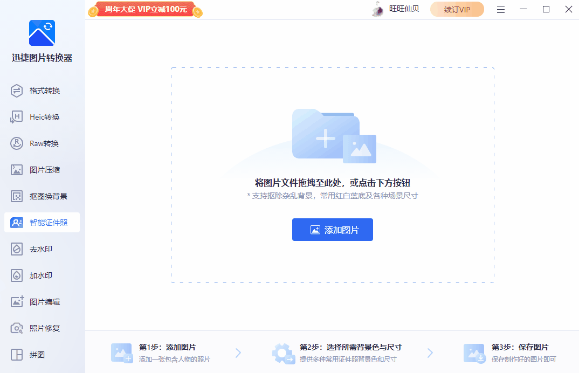Select 智能证件照 menu item
Viewport: 579px width, 373px height.
(42, 222)
